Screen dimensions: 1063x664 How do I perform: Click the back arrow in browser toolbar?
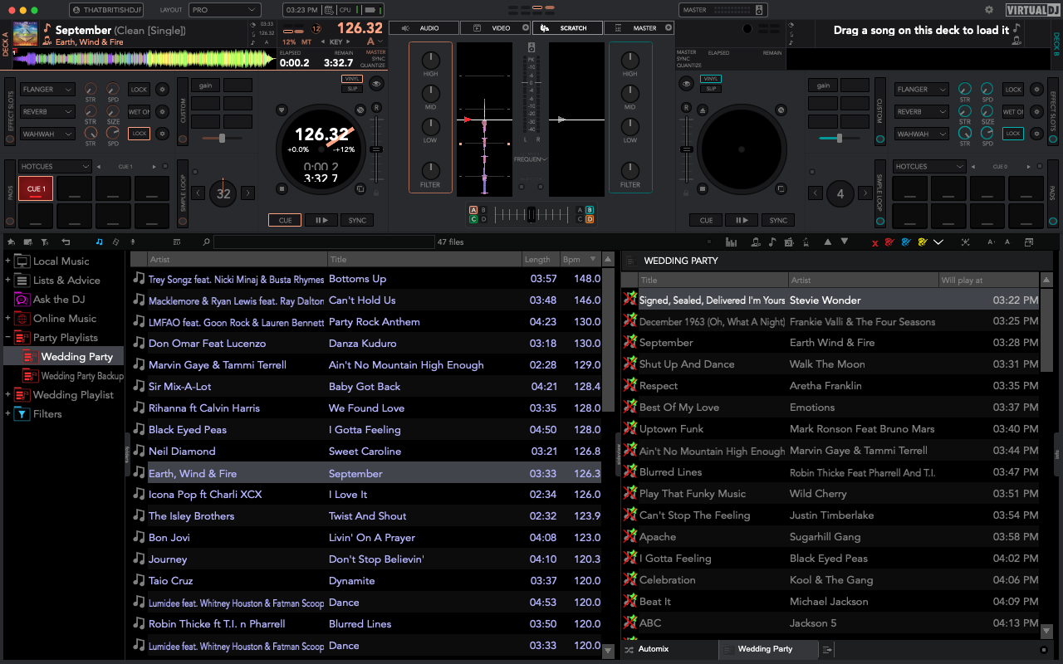pyautogui.click(x=66, y=242)
